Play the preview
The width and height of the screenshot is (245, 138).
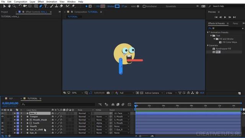tap(225, 17)
